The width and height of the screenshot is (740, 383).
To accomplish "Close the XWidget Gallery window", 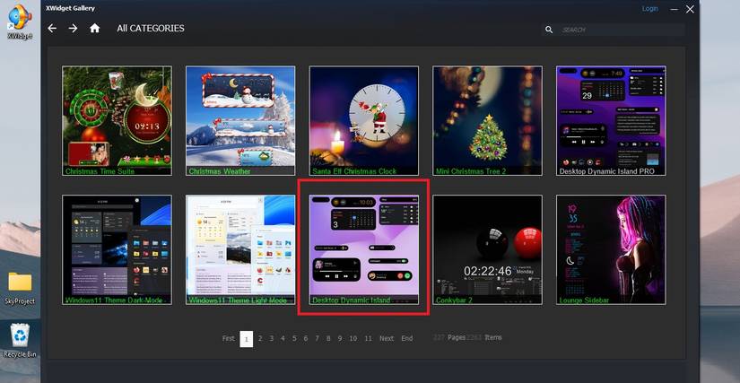I will (690, 9).
